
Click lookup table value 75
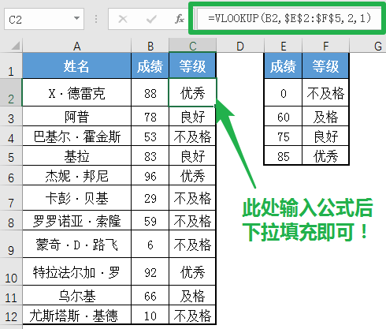(283, 136)
